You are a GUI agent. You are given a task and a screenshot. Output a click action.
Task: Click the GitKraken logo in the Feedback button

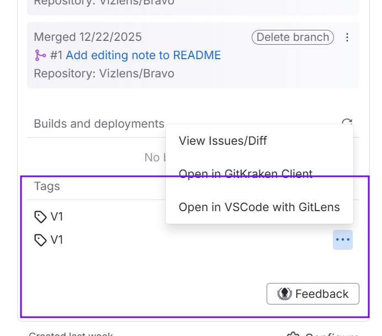284,294
